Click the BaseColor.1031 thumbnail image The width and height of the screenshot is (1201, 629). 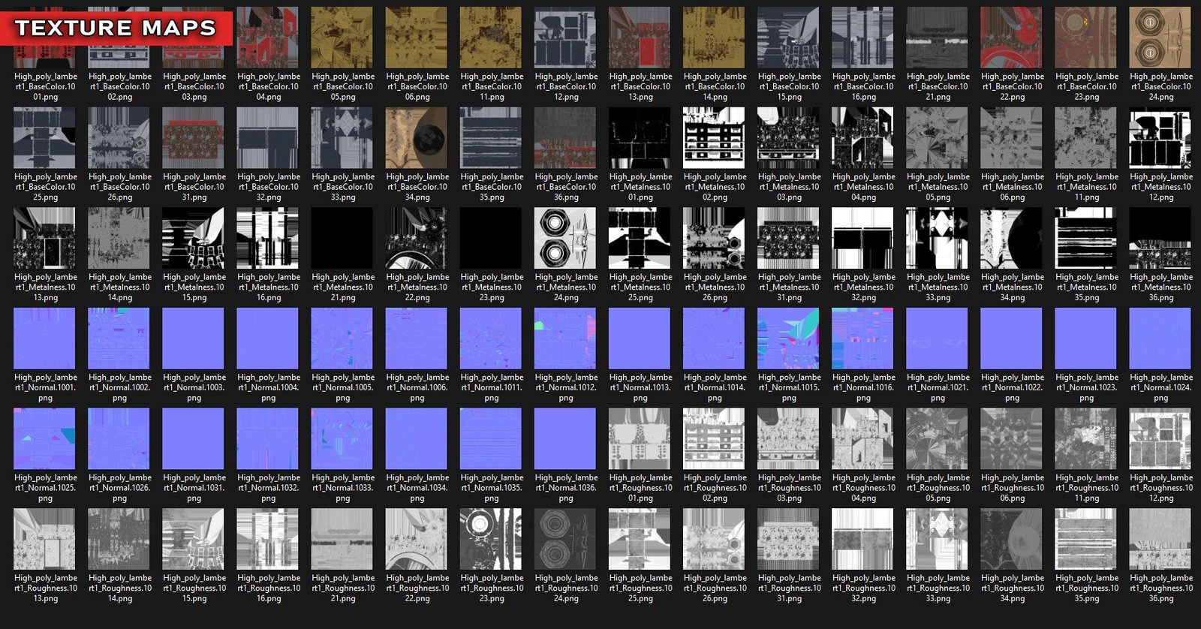point(194,138)
